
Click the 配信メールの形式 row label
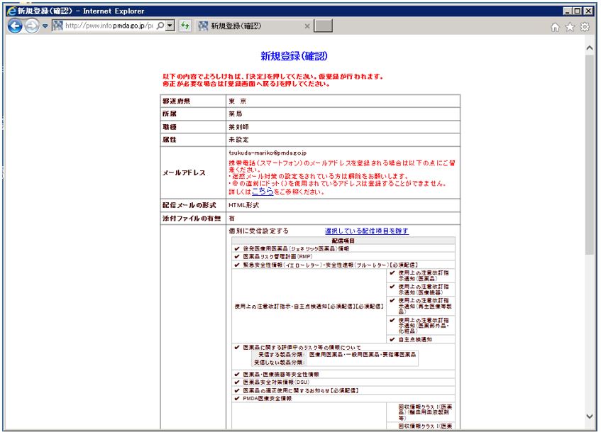[x=189, y=205]
